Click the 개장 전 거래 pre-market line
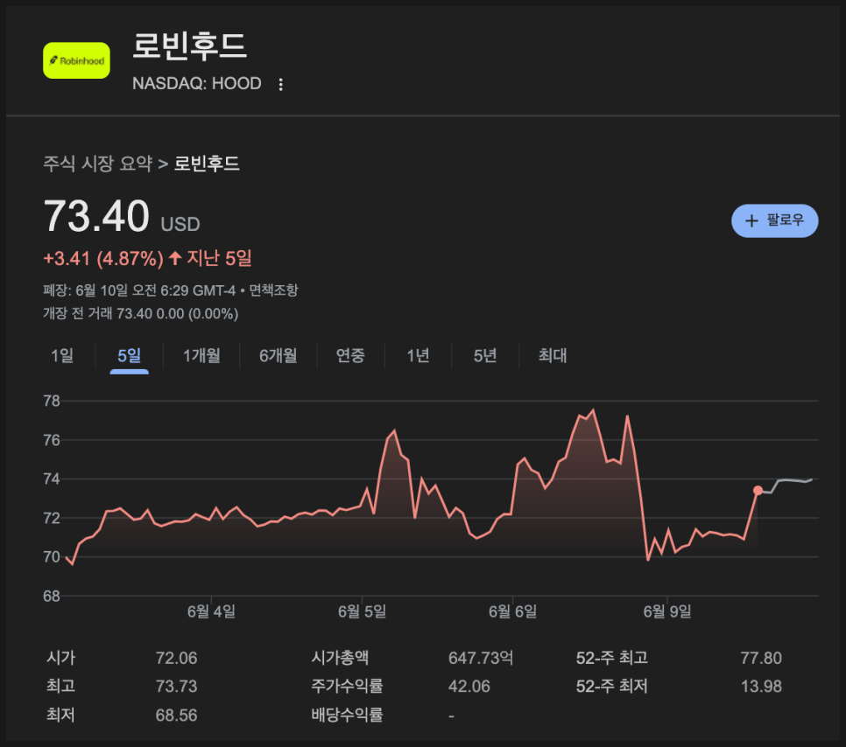Screen dimensions: 846x747 point(141,314)
